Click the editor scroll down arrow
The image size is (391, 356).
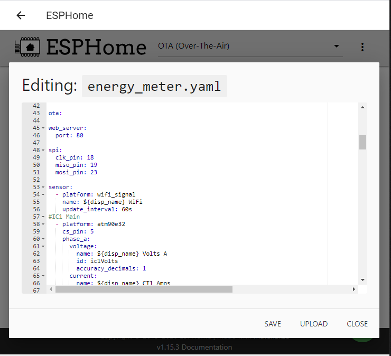[363, 280]
